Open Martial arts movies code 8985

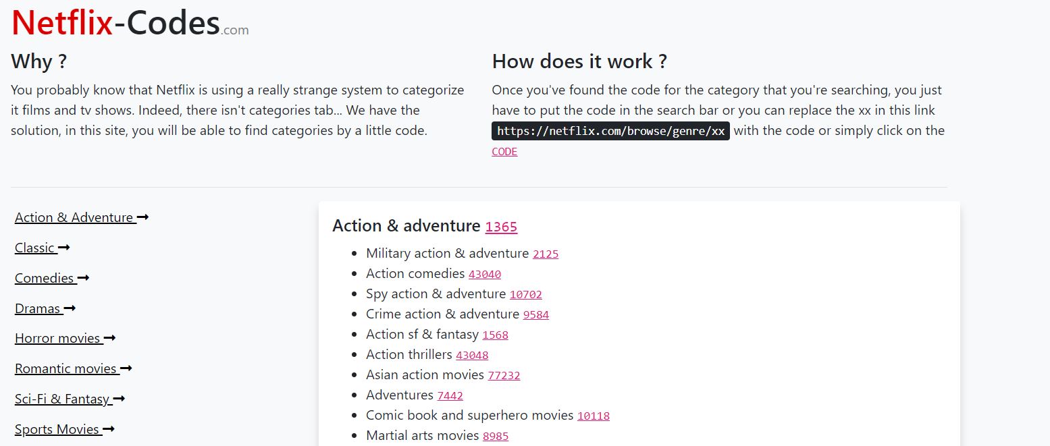coord(496,437)
